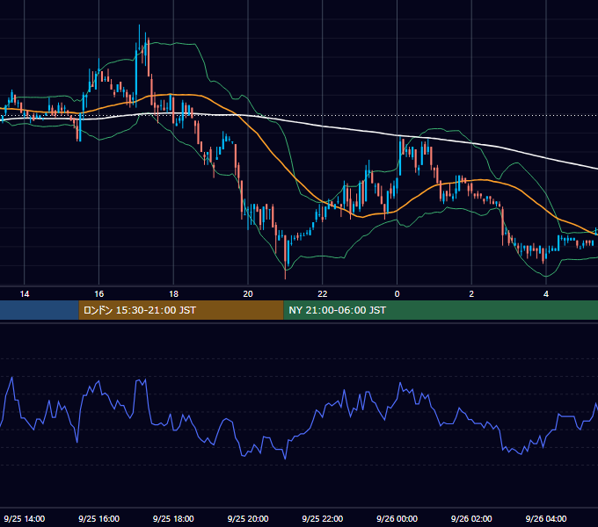This screenshot has height=527, width=598.
Task: Click the 9/26 04:00 timestamp label
Action: click(546, 518)
